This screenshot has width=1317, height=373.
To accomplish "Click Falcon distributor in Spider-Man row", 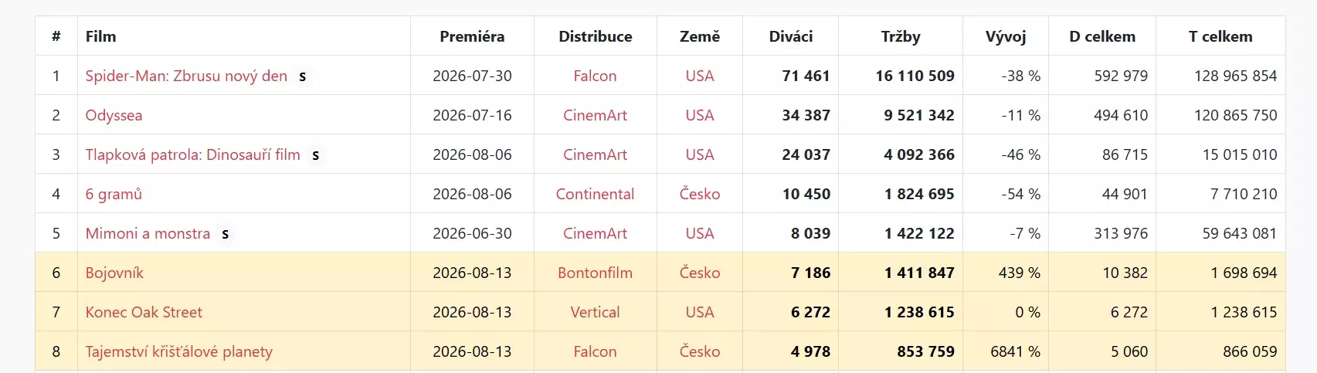I will (x=595, y=76).
